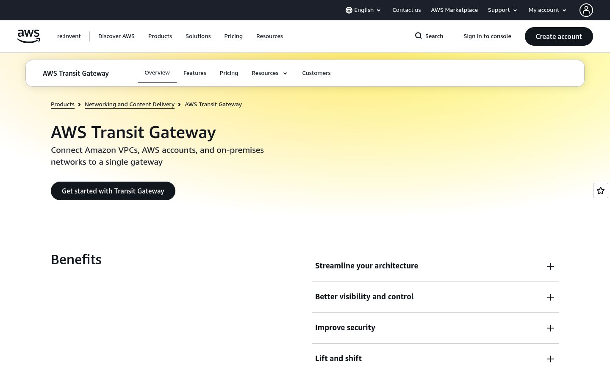
Task: Open Resources dropdown in Transit Gateway bar
Action: [269, 73]
